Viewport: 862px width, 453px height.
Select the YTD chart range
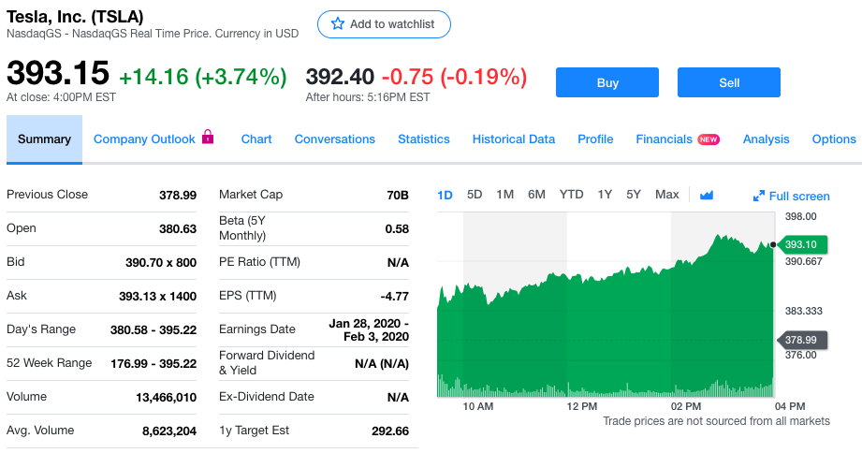(571, 195)
